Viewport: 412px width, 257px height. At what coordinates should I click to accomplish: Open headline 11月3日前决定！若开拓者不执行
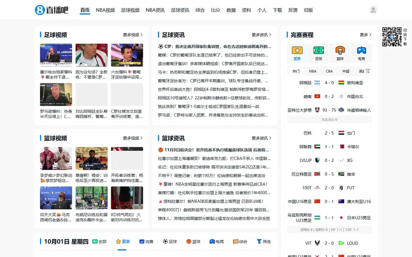tap(213, 150)
